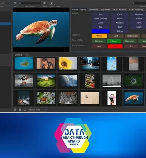The height and width of the screenshot is (158, 146).
Task: Select the island aerial thumbnail
Action: [x=24, y=63]
